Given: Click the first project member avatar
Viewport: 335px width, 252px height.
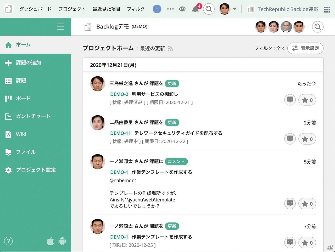Looking at the screenshot, I should [x=261, y=27].
